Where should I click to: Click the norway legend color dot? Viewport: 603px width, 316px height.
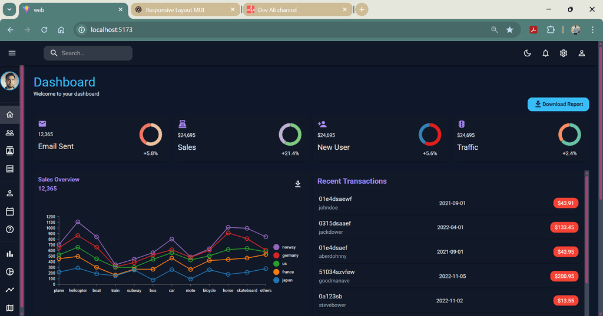pyautogui.click(x=276, y=247)
